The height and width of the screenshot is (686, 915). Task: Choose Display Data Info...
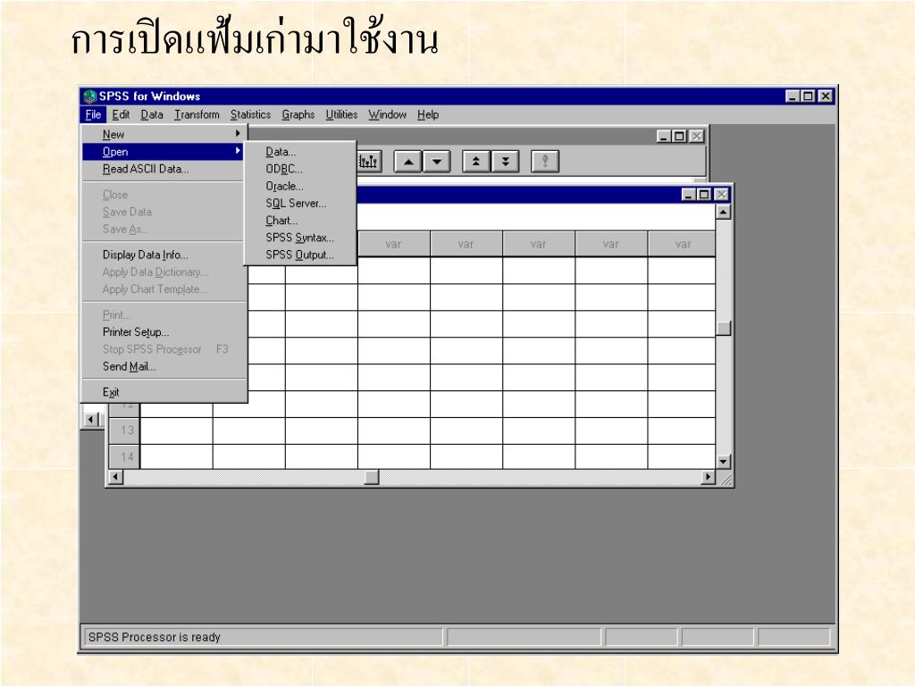[164, 255]
